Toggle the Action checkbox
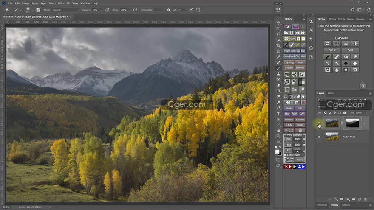Viewport: 374px width, 210px height. (286, 158)
